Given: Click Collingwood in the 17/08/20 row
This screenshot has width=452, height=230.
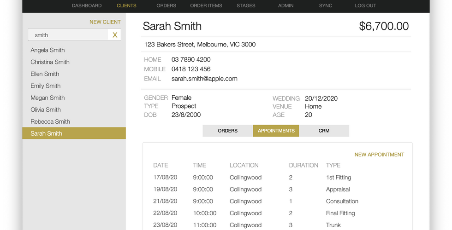Looking at the screenshot, I should pyautogui.click(x=245, y=178).
